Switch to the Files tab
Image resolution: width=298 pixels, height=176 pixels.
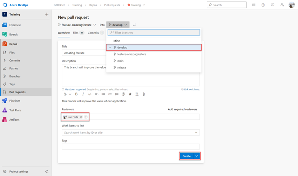click(x=78, y=33)
